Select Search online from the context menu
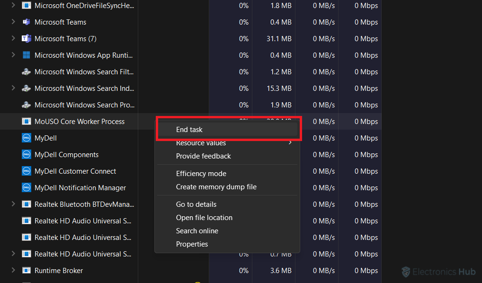Viewport: 482px width, 283px height. tap(227, 231)
